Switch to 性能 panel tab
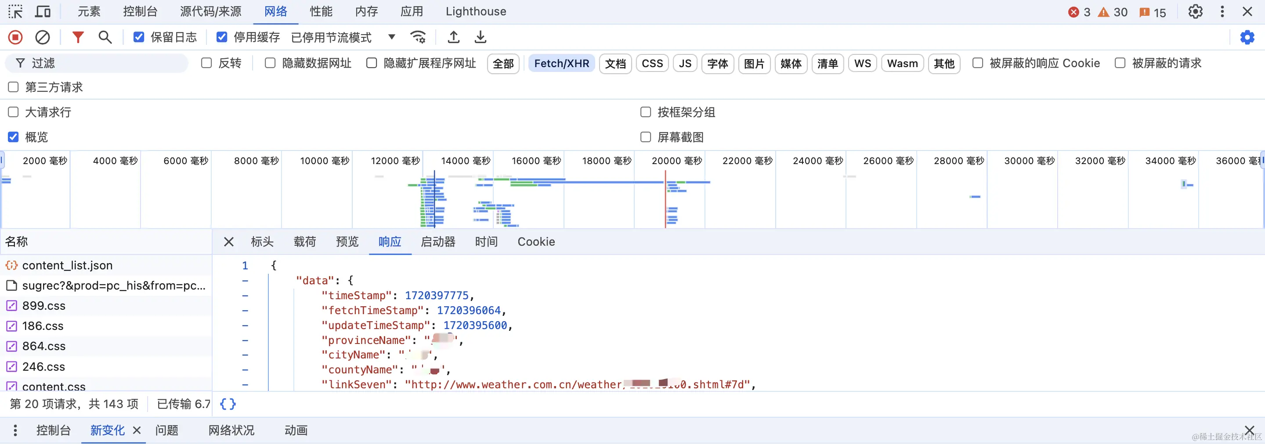 [321, 11]
